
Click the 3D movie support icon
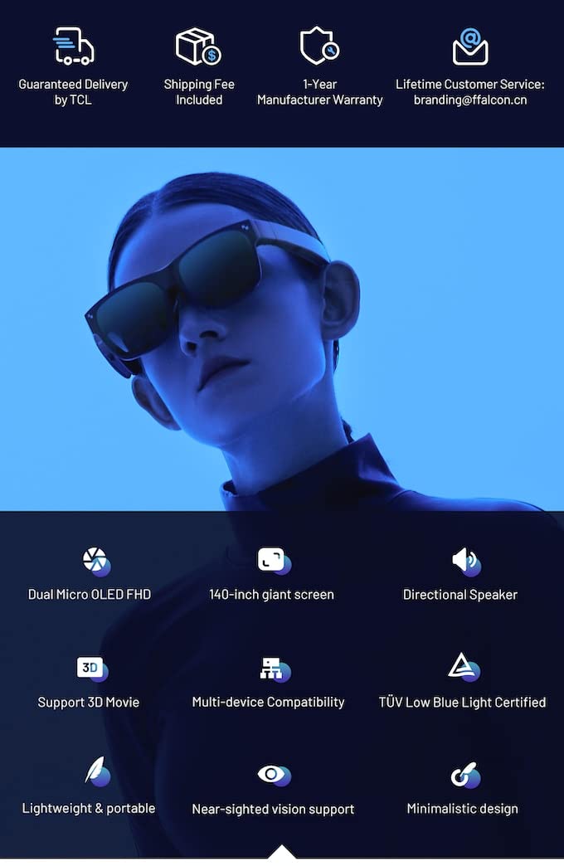pos(91,669)
